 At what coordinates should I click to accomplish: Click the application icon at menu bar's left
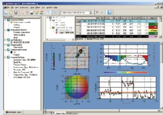[5, 7]
